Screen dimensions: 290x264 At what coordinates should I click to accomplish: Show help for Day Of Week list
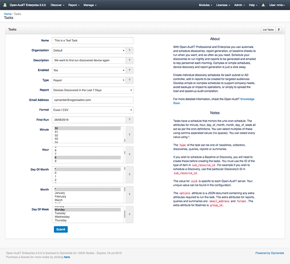(x=129, y=214)
